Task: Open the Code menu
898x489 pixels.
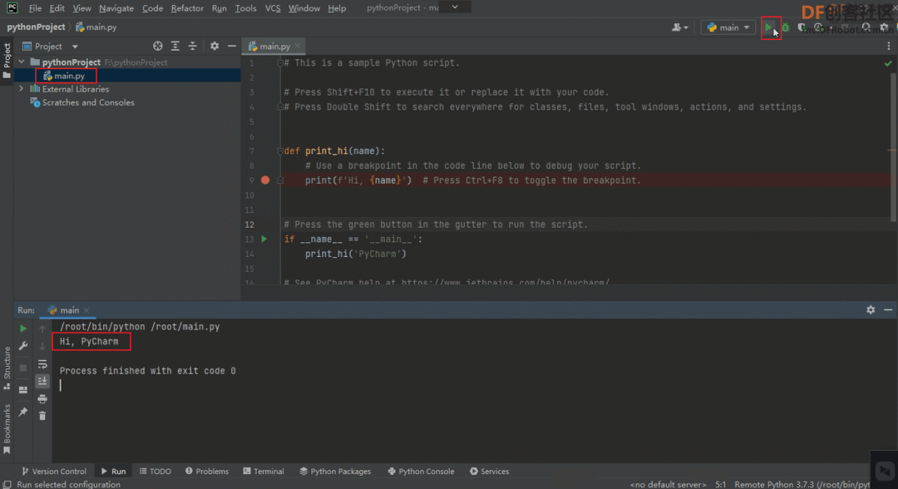Action: pyautogui.click(x=152, y=8)
